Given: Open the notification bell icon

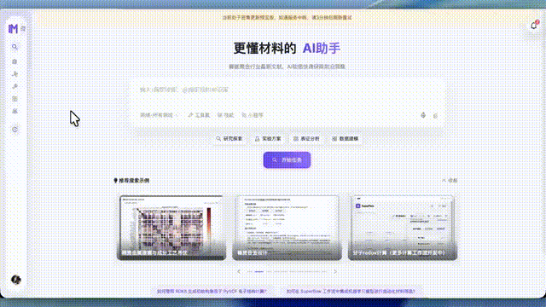Looking at the screenshot, I should pos(533,26).
